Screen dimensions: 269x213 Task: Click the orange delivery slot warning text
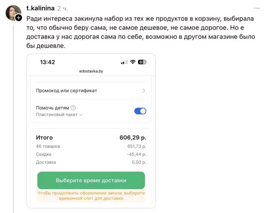(91, 195)
